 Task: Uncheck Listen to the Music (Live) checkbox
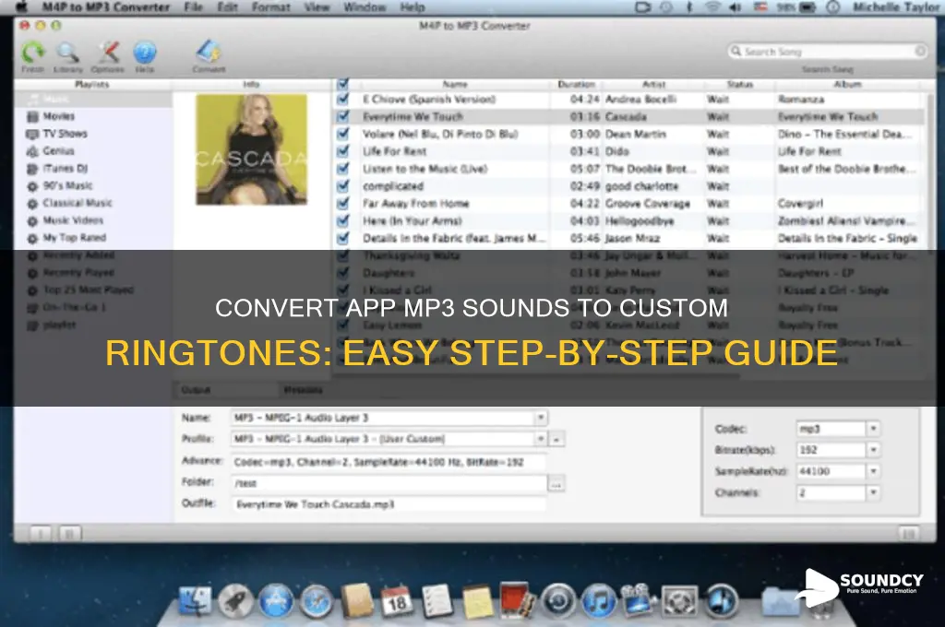tap(343, 169)
